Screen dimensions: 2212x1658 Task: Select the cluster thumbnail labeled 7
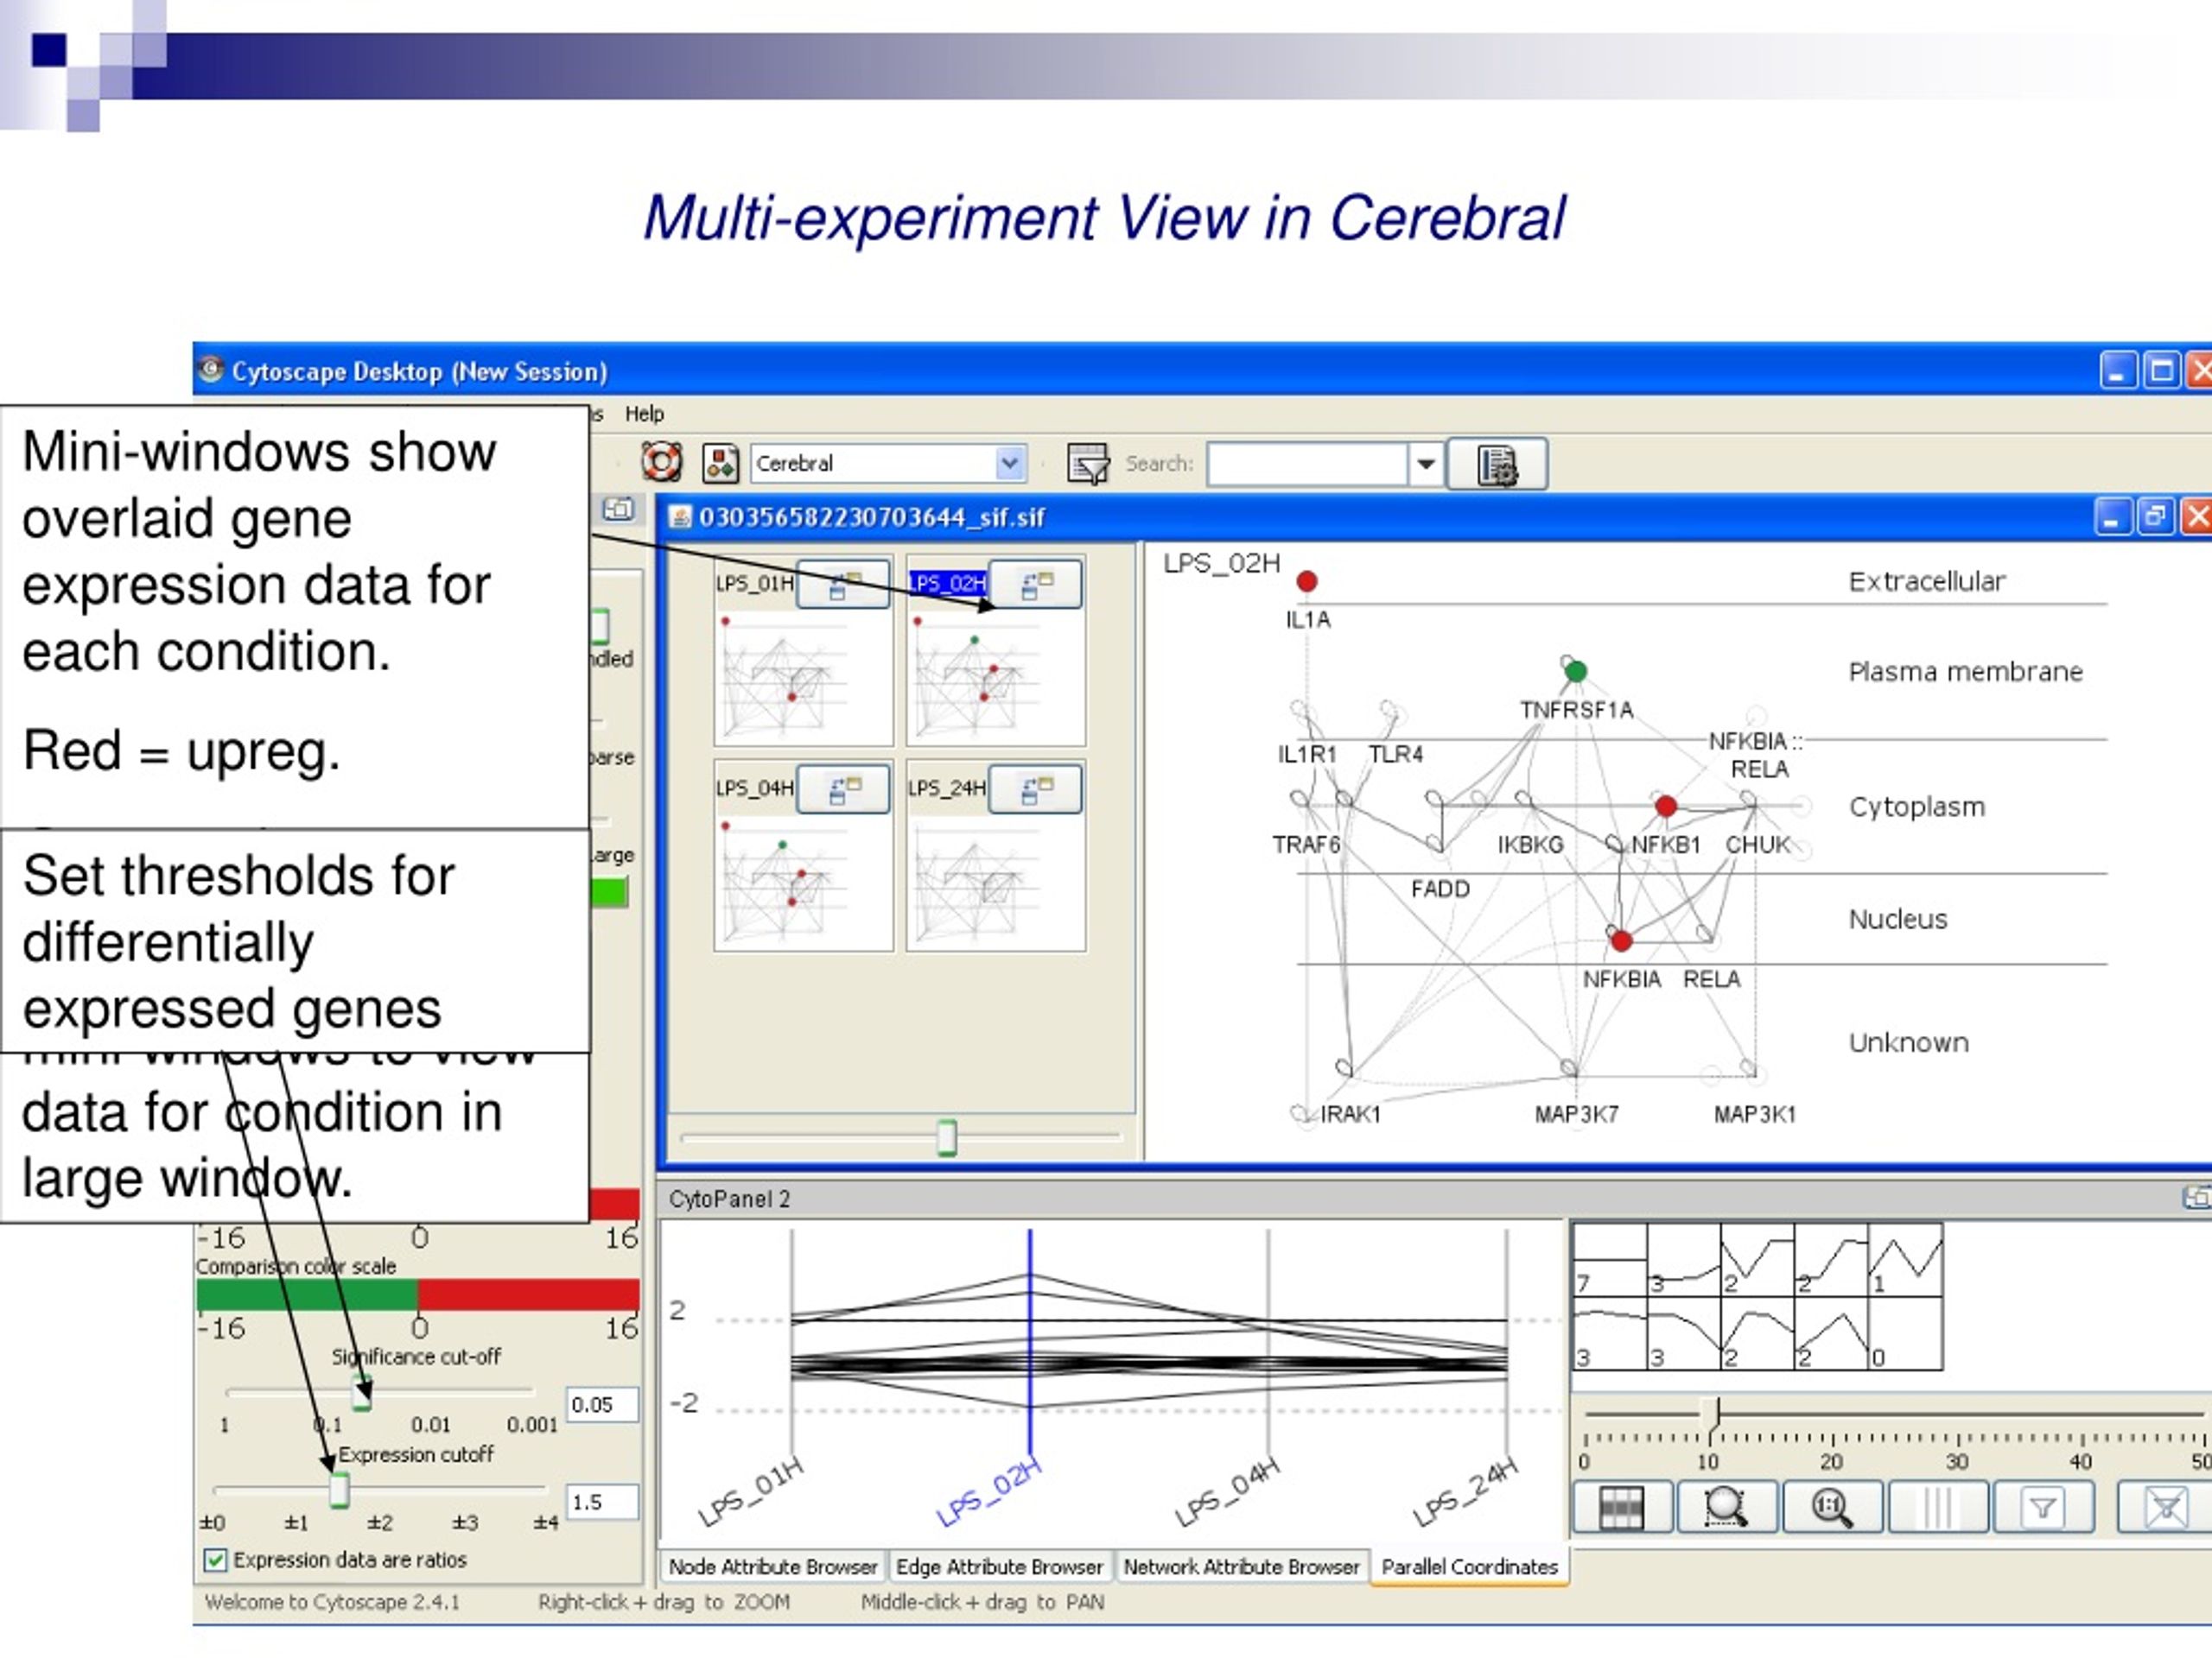[x=1610, y=1259]
